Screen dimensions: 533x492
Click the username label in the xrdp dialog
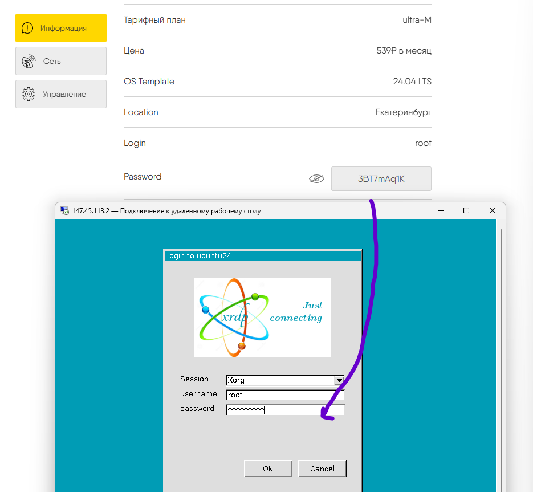pyautogui.click(x=198, y=394)
